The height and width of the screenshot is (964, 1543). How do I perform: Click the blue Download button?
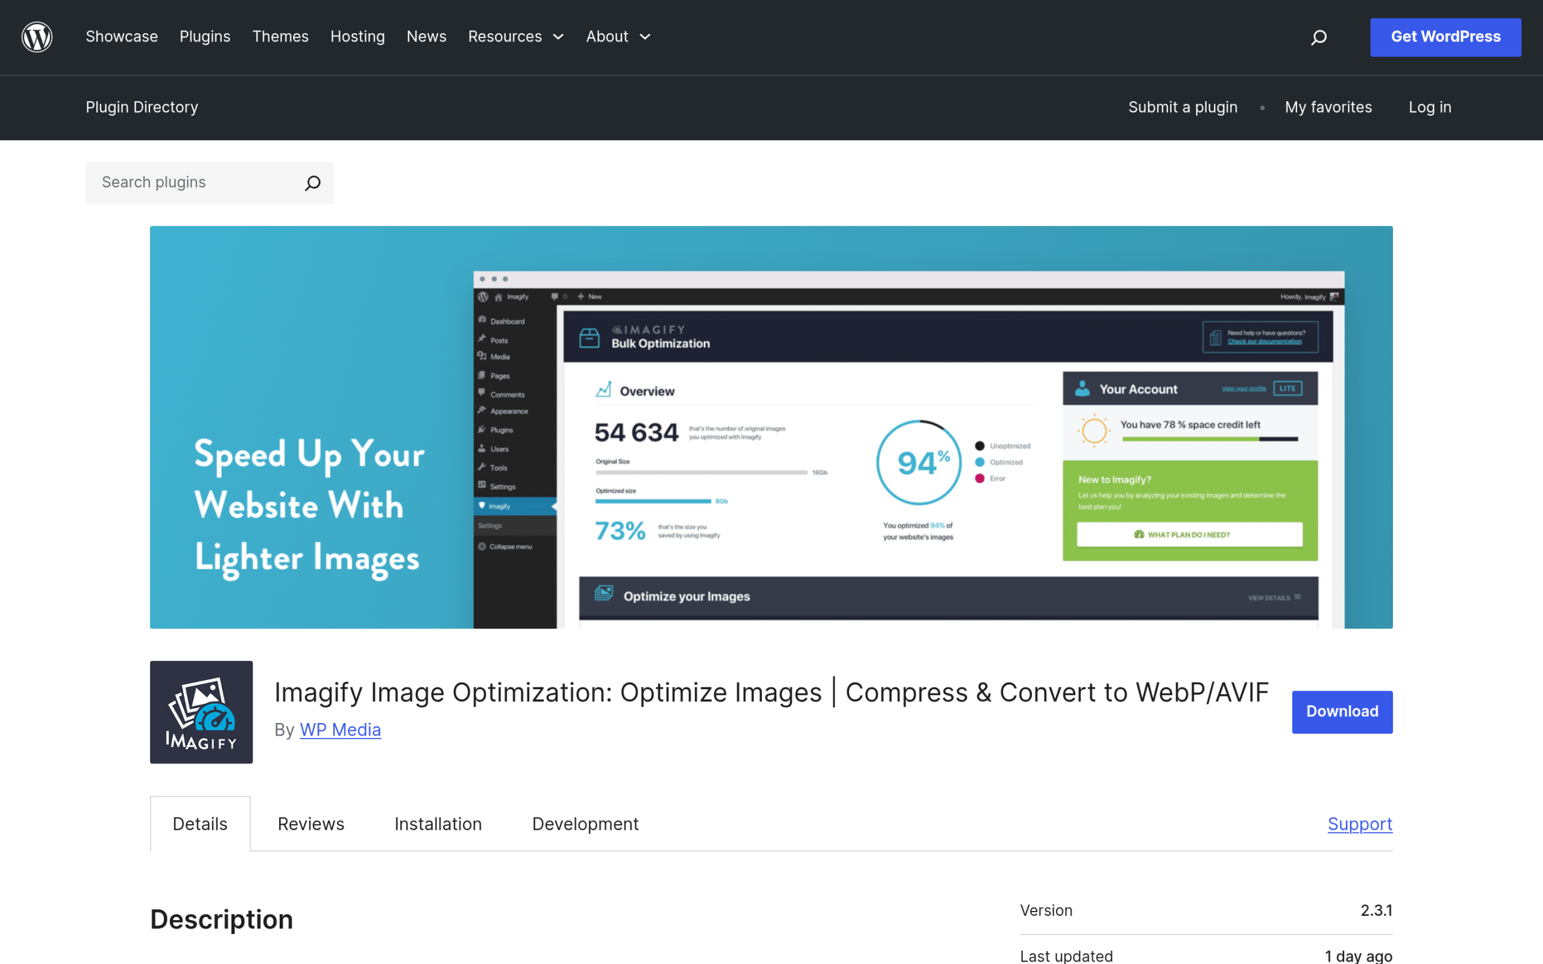(1342, 712)
